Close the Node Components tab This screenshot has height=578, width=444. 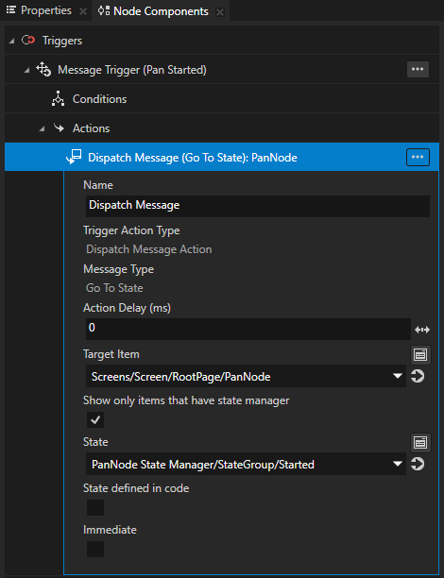coord(220,12)
